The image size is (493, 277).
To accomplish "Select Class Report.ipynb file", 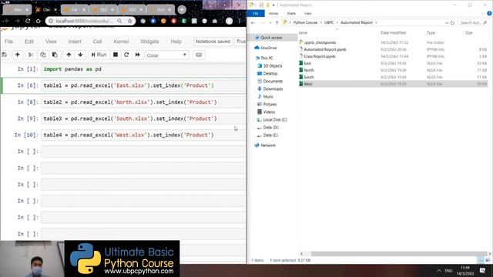I will (x=320, y=56).
